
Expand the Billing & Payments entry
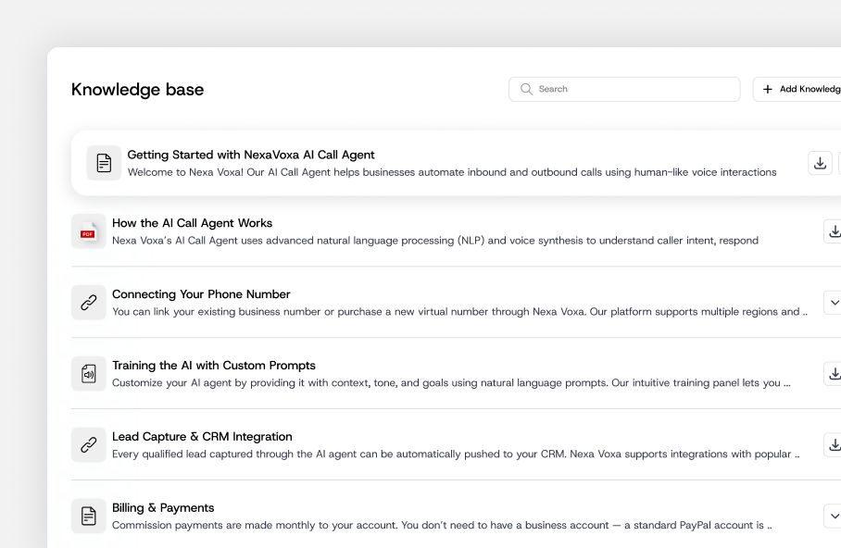click(x=833, y=516)
